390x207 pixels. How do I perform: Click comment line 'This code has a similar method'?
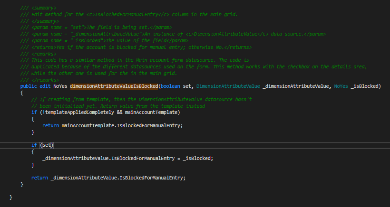coord(135,60)
